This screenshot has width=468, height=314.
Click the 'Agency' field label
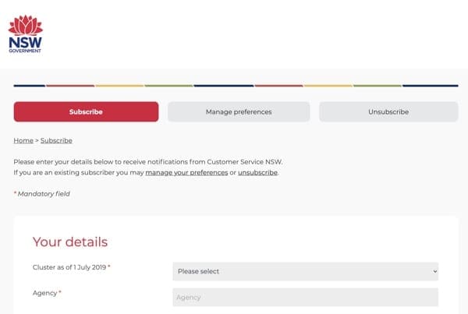[x=47, y=293]
